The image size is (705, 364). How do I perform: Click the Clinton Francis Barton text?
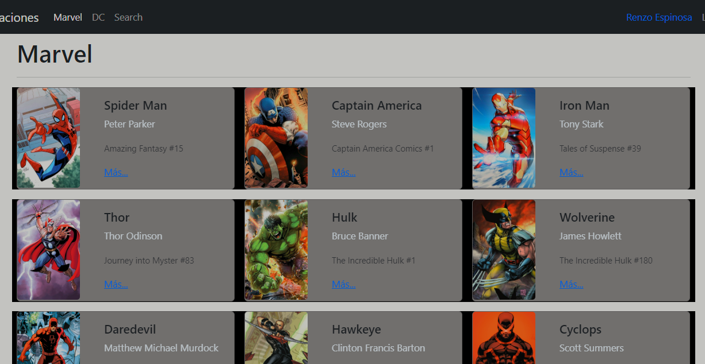(x=378, y=348)
